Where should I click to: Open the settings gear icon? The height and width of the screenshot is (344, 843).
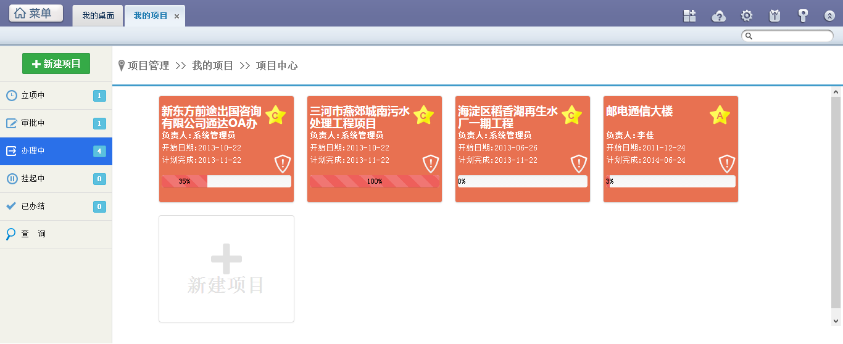747,16
